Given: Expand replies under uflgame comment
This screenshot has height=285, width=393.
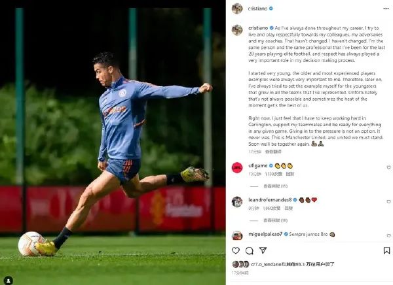Looking at the screenshot, I should (275, 186).
